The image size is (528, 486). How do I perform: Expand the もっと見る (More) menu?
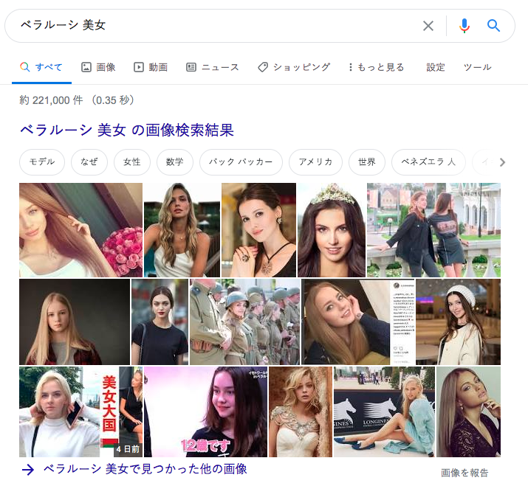[376, 67]
